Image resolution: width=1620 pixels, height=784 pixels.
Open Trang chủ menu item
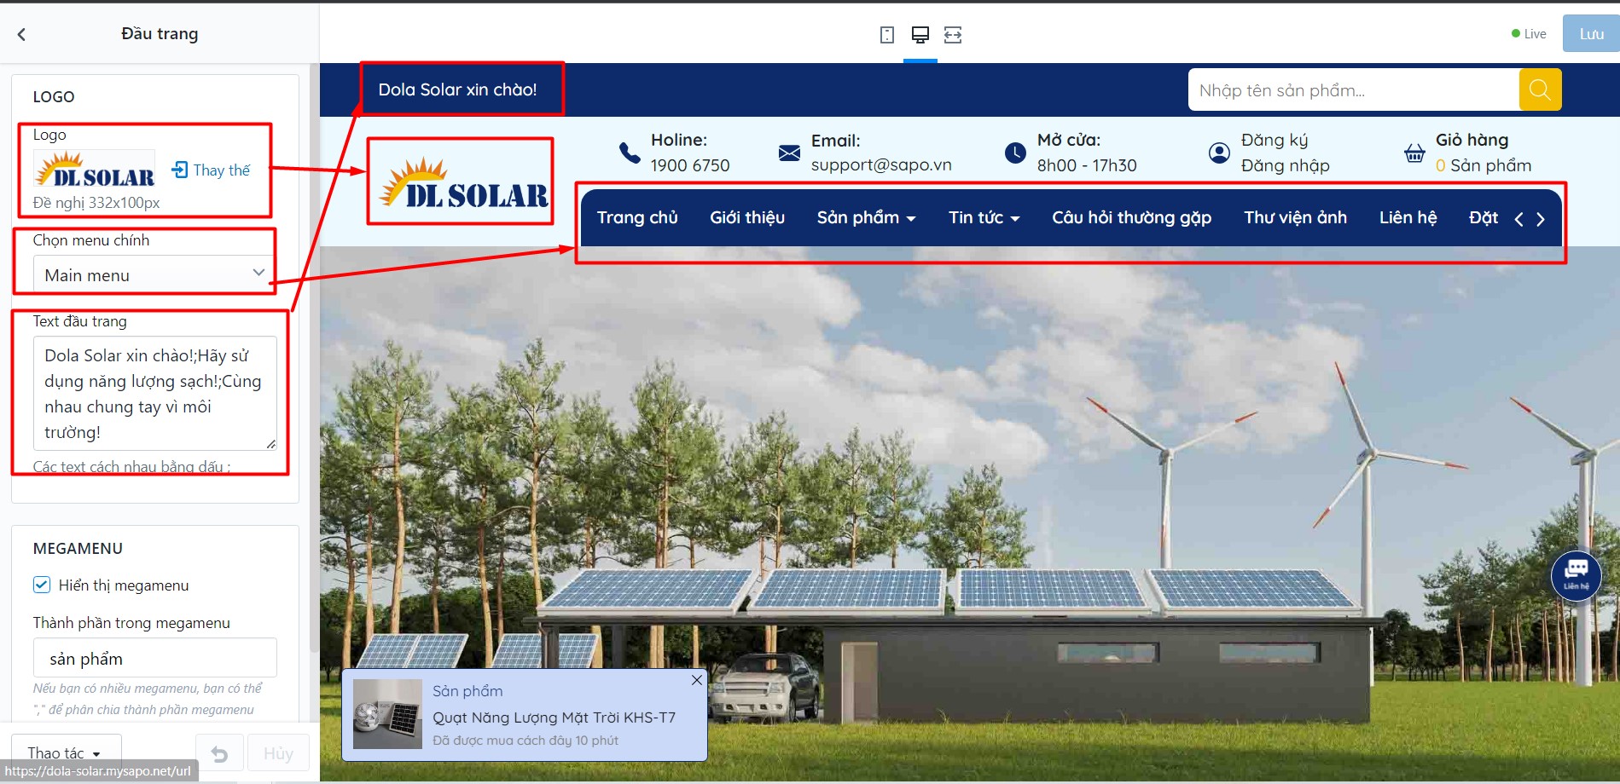pyautogui.click(x=637, y=217)
